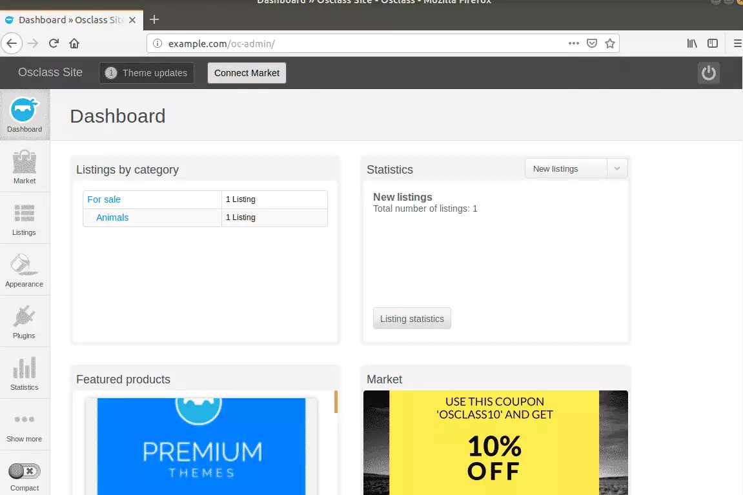
Task: Click the OSCLASS10 coupon market banner
Action: (x=496, y=443)
